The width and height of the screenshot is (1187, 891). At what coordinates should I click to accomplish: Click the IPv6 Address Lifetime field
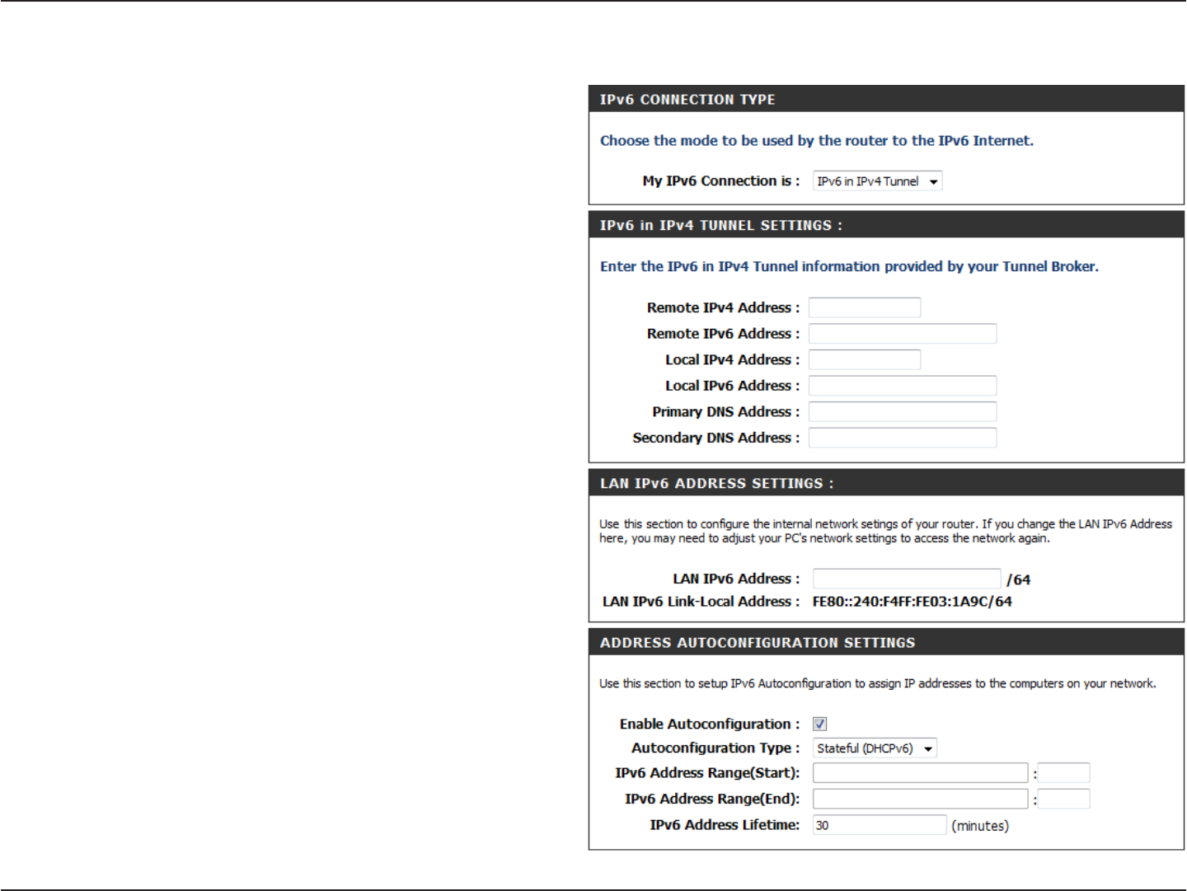point(880,825)
